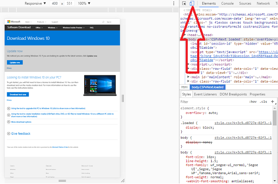Click the viewport right-side resize handle
This screenshot has height=184, width=278.
click(123, 98)
